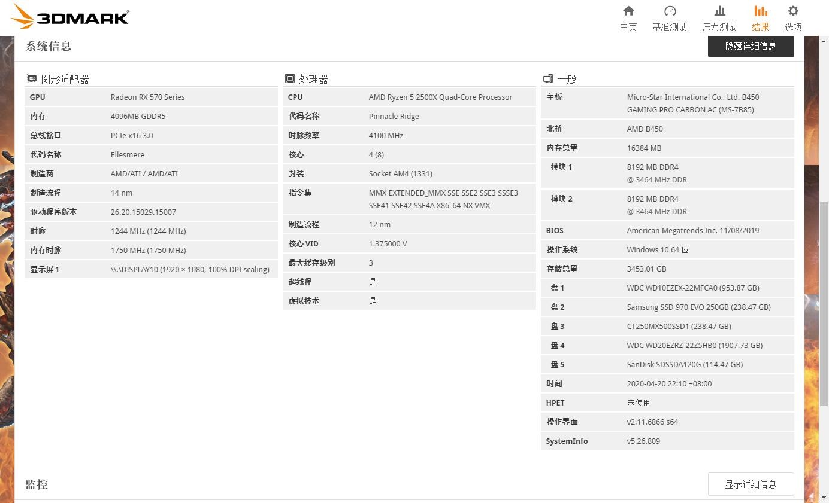
Task: Click the 一般 general computer icon
Action: [x=547, y=78]
